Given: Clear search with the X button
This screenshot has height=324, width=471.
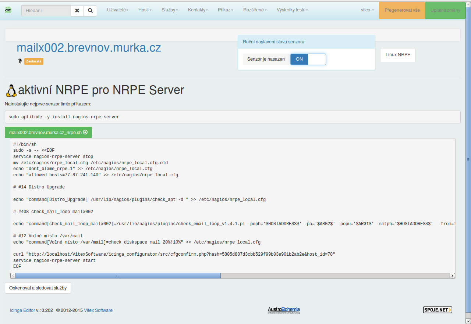Looking at the screenshot, I should point(77,11).
